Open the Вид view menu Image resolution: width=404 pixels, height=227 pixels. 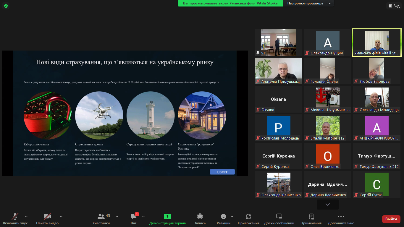(394, 6)
